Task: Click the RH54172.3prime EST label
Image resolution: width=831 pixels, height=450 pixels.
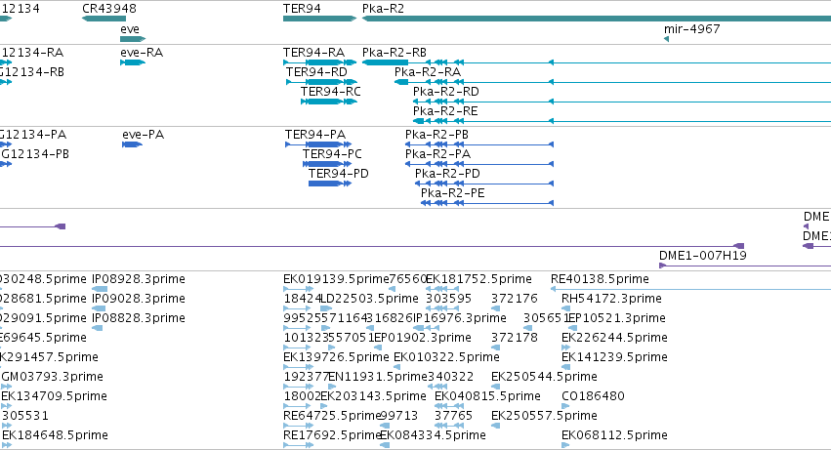Action: (611, 299)
